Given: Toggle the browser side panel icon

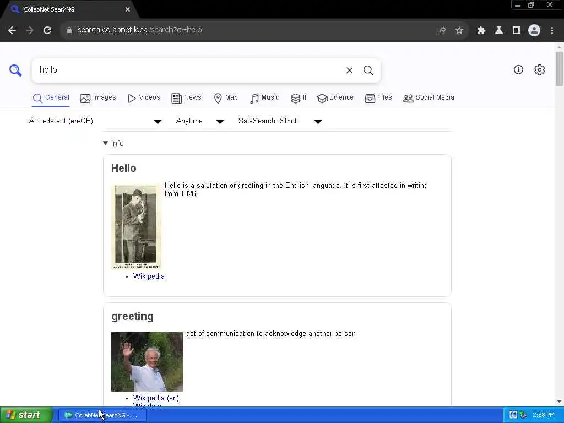Looking at the screenshot, I should [517, 31].
